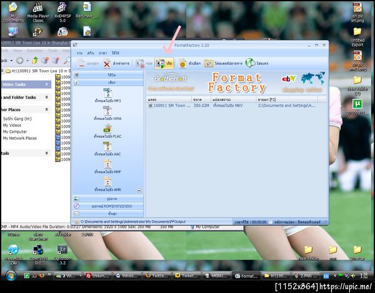Open the Tools menu in Explorer window
Screen dimensions: 375x293
(x=52, y=51)
